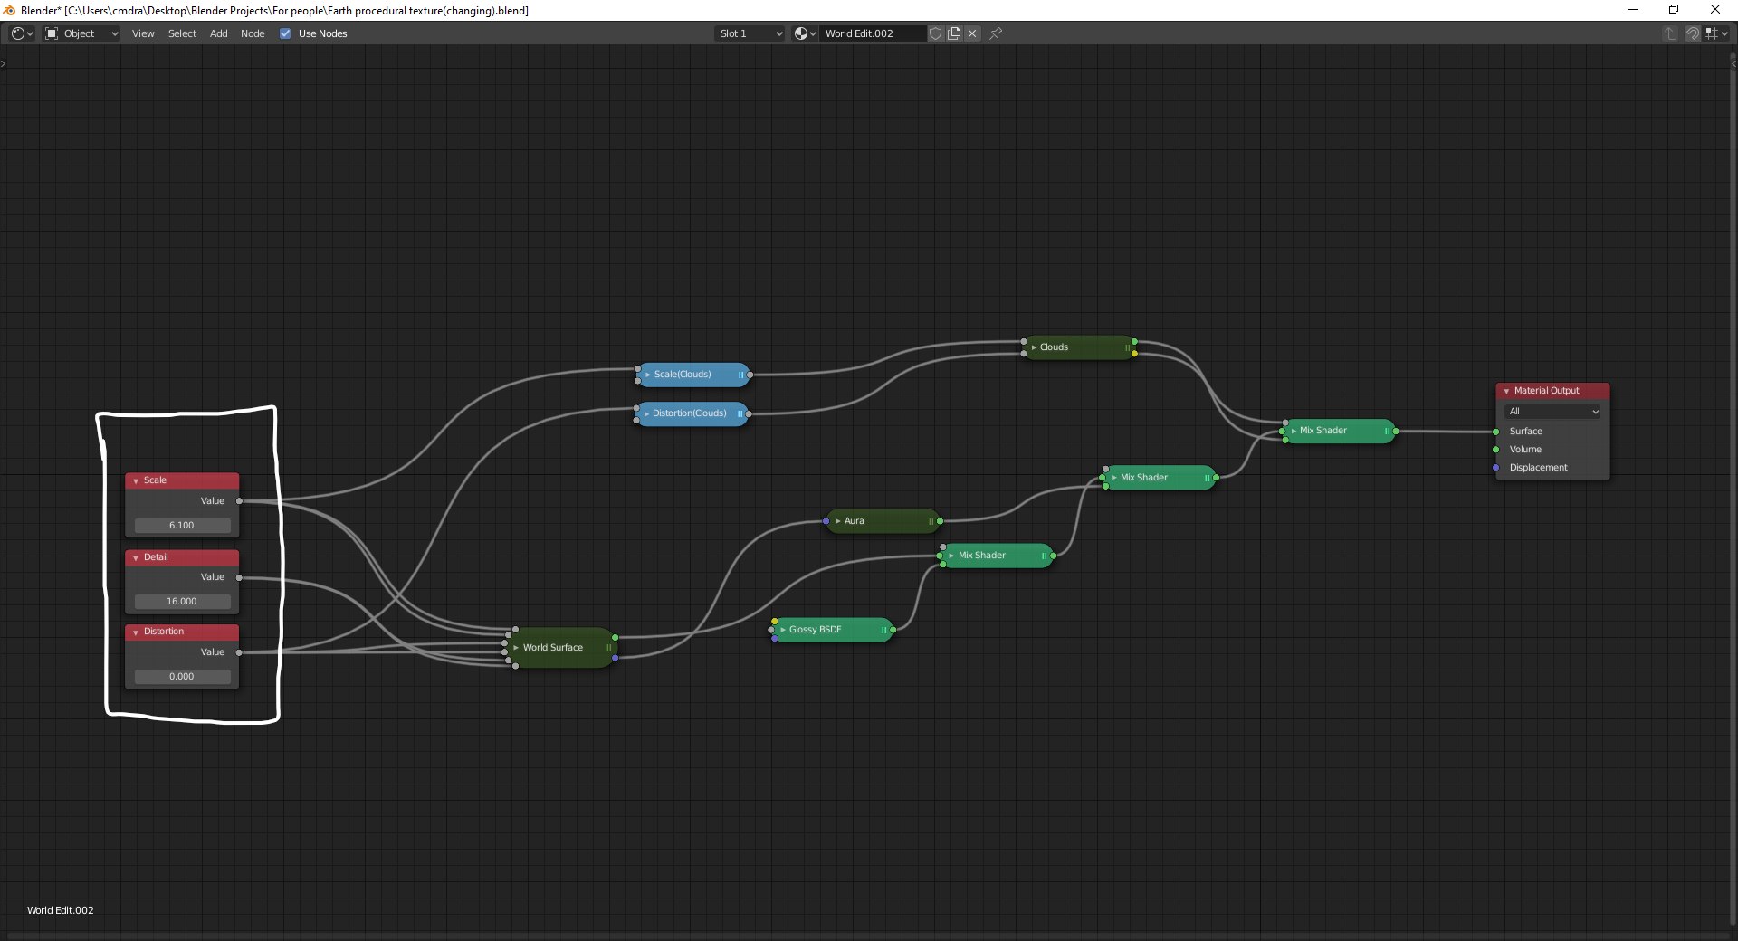Toggle the snap magnet icon
The width and height of the screenshot is (1738, 941).
(x=1692, y=33)
